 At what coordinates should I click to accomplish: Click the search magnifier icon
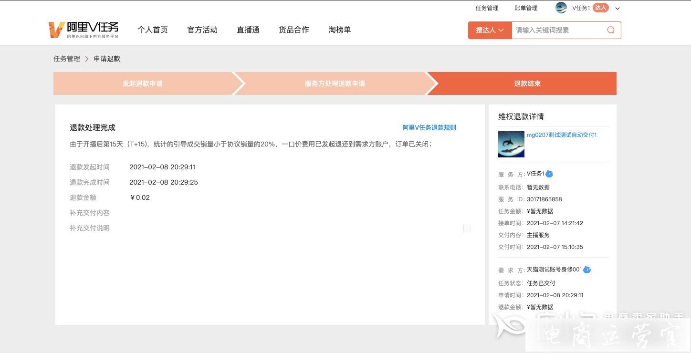(611, 30)
